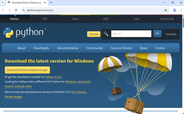The width and height of the screenshot is (184, 114).
Task: Open the Chrome profile icon
Action: pyautogui.click(x=175, y=10)
